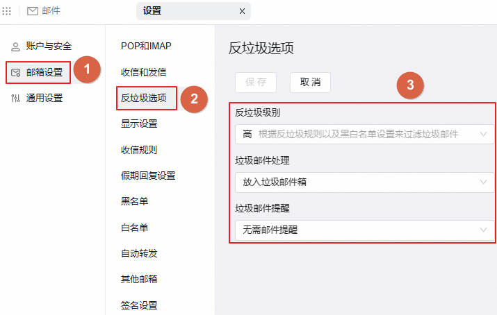Click the 取消 button
The image size is (497, 315).
pyautogui.click(x=310, y=82)
